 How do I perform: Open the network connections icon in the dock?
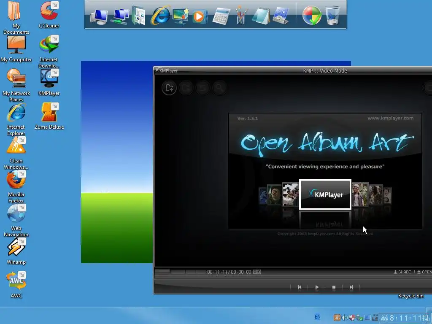point(120,16)
